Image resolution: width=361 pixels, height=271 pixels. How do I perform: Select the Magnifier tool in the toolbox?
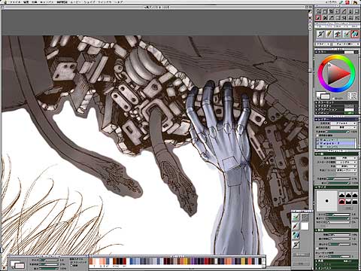[319, 11]
